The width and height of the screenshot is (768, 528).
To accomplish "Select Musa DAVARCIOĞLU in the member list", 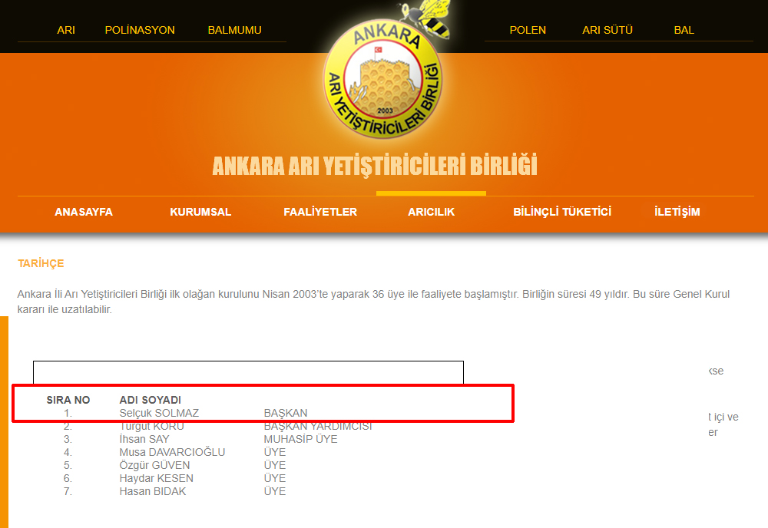I will coord(172,452).
